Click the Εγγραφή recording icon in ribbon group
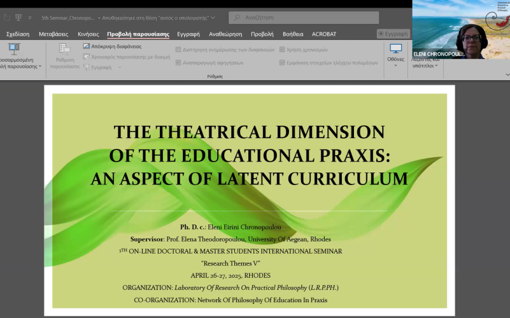Screen dimensions: 510x318 87,67
